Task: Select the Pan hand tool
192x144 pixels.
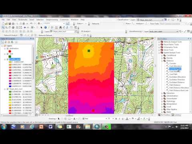Action: 10,28
